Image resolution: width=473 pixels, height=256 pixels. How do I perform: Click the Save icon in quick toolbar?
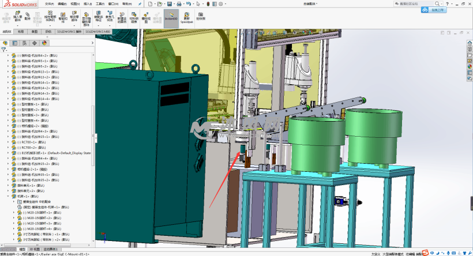pos(169,3)
